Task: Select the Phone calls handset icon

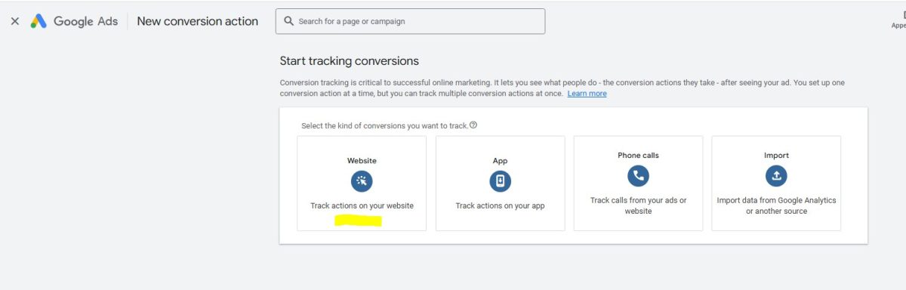Action: coord(638,176)
